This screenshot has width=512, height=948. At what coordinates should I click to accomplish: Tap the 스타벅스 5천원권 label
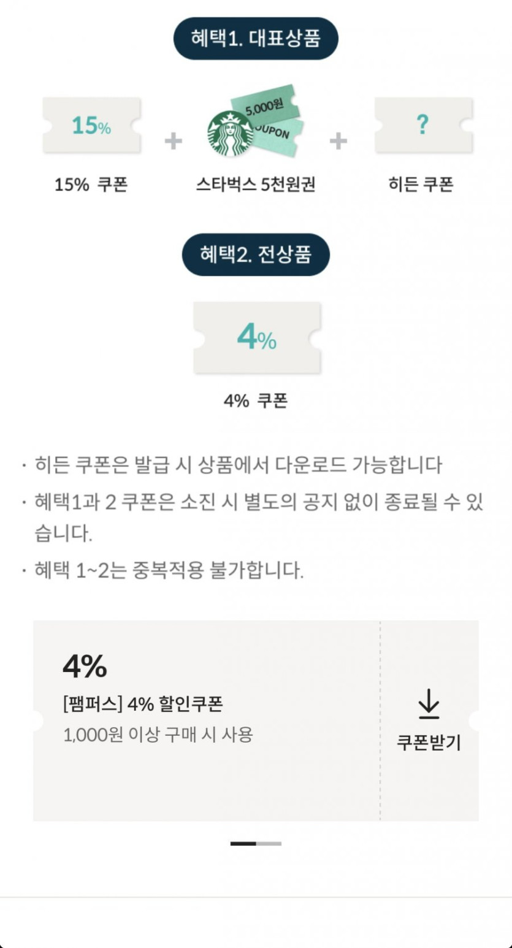coord(256,185)
